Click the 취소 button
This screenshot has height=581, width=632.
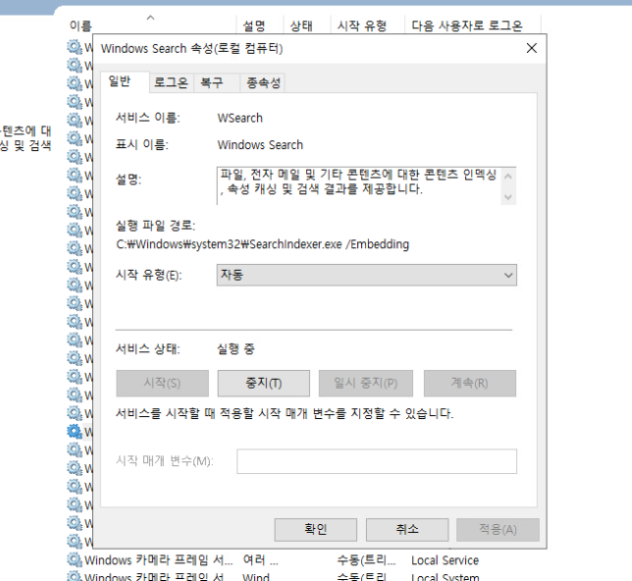407,529
